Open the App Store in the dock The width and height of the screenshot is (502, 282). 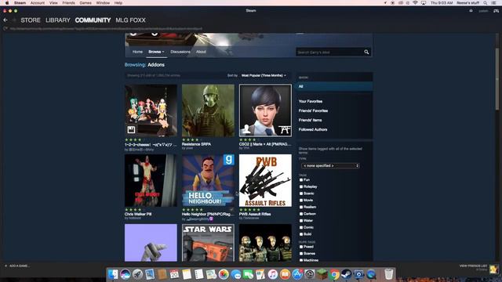[x=297, y=274]
